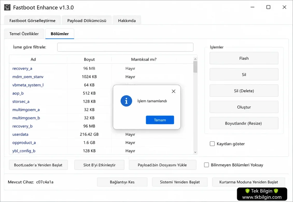293x202 pixels.
Task: Click the Oluştur button
Action: click(x=244, y=107)
